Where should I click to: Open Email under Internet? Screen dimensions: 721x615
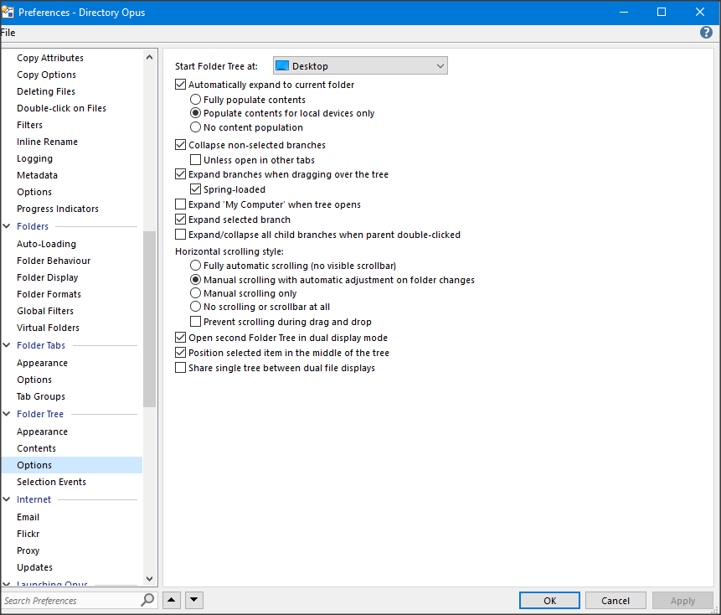[28, 517]
